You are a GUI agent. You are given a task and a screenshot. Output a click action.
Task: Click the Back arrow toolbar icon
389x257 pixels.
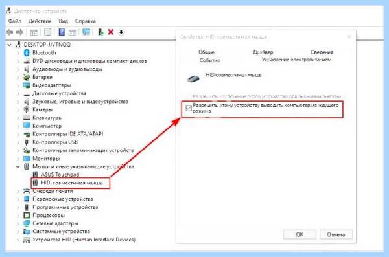(10, 32)
